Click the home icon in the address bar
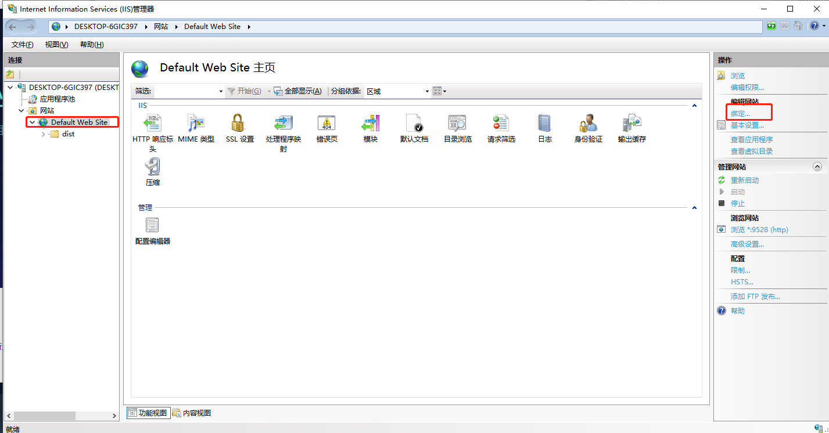829x433 pixels. tap(798, 26)
